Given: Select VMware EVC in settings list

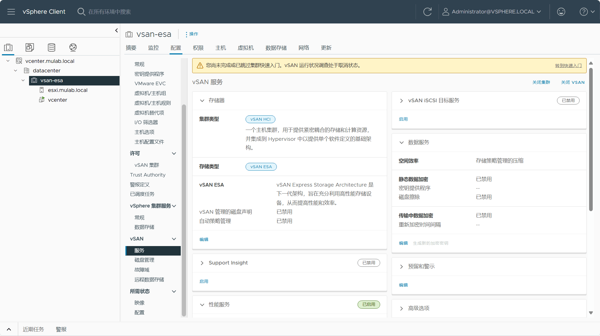Looking at the screenshot, I should click(x=150, y=84).
